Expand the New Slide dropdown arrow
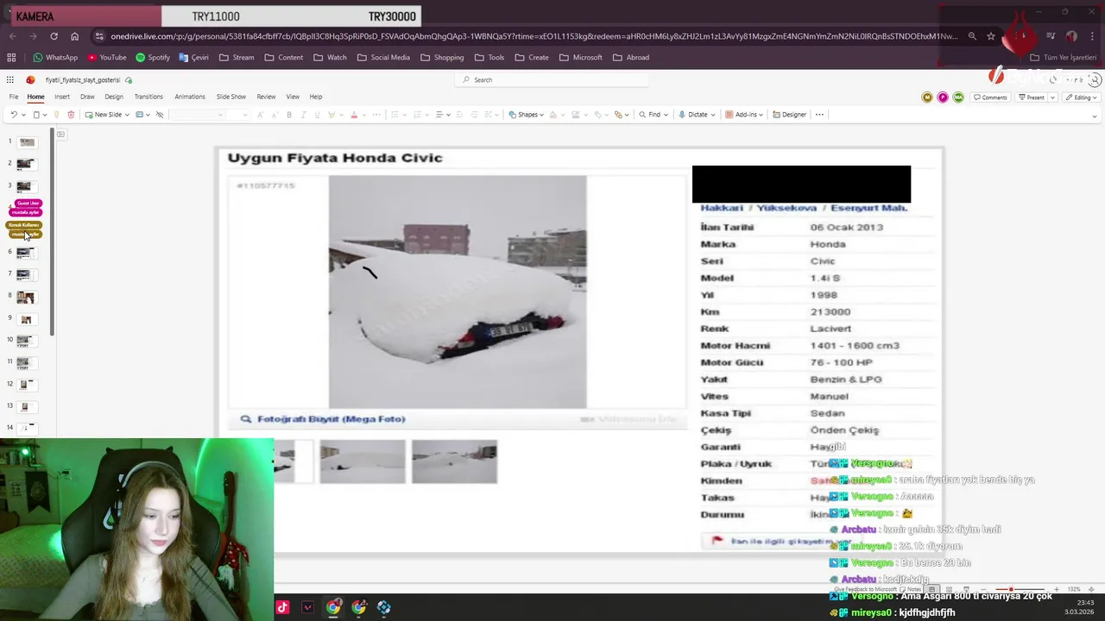The image size is (1105, 621). (127, 115)
